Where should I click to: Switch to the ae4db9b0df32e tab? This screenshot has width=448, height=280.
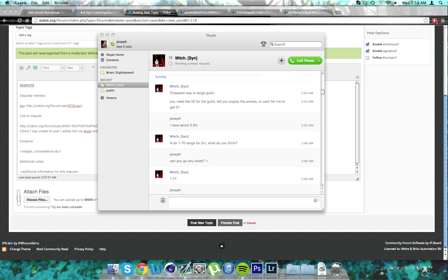[203, 13]
